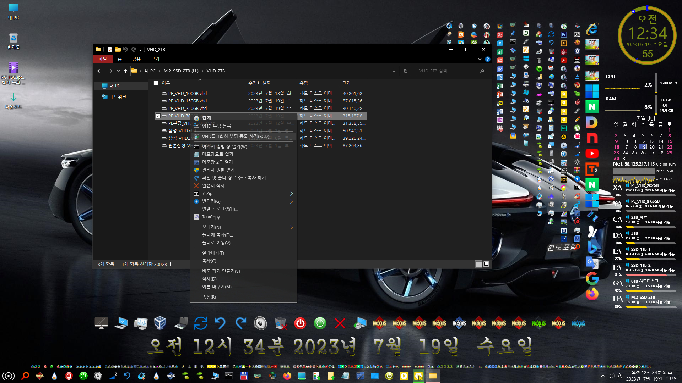Choose 완전히 삭제 in context menu
The image size is (682, 383).
tap(243, 186)
